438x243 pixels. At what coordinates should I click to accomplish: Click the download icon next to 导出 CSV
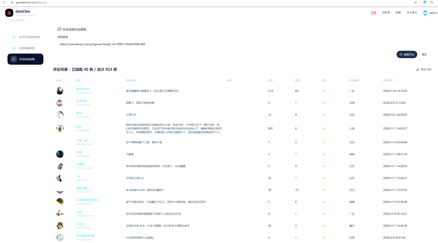click(x=418, y=69)
